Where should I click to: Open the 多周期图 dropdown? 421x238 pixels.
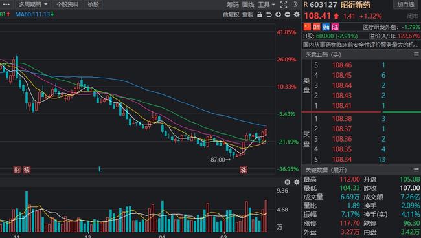pos(33,5)
